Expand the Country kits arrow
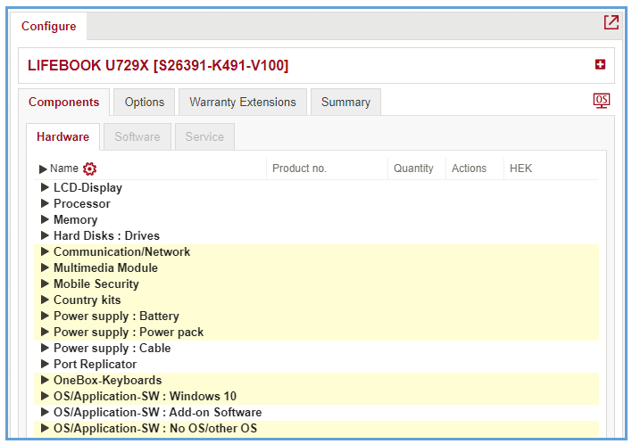The width and height of the screenshot is (632, 444). (45, 300)
